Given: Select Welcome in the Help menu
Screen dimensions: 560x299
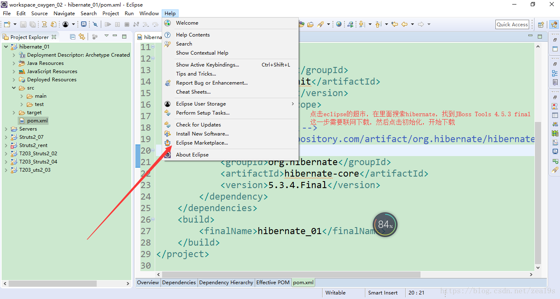Looking at the screenshot, I should click(x=230, y=23).
